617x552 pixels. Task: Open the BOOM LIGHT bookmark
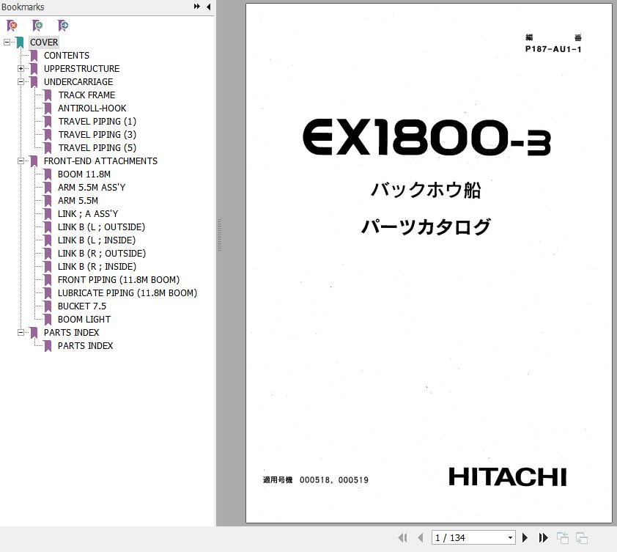(x=84, y=320)
